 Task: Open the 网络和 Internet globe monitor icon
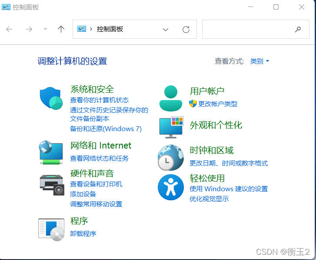tap(51, 152)
